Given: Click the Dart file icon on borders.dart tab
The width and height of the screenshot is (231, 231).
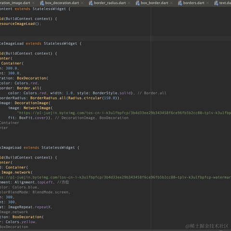Looking at the screenshot, I should pyautogui.click(x=180, y=3).
